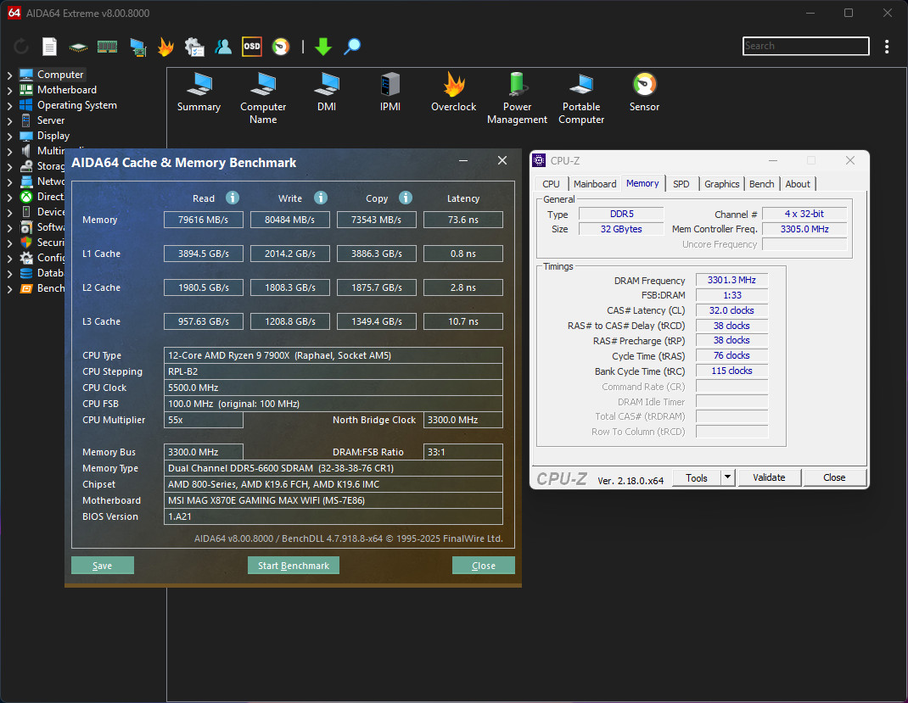
Task: Click the green download arrow icon
Action: pyautogui.click(x=322, y=47)
